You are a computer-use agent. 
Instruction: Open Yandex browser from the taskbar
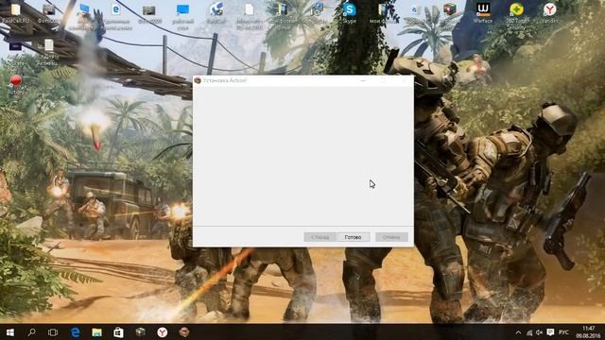coord(162,332)
